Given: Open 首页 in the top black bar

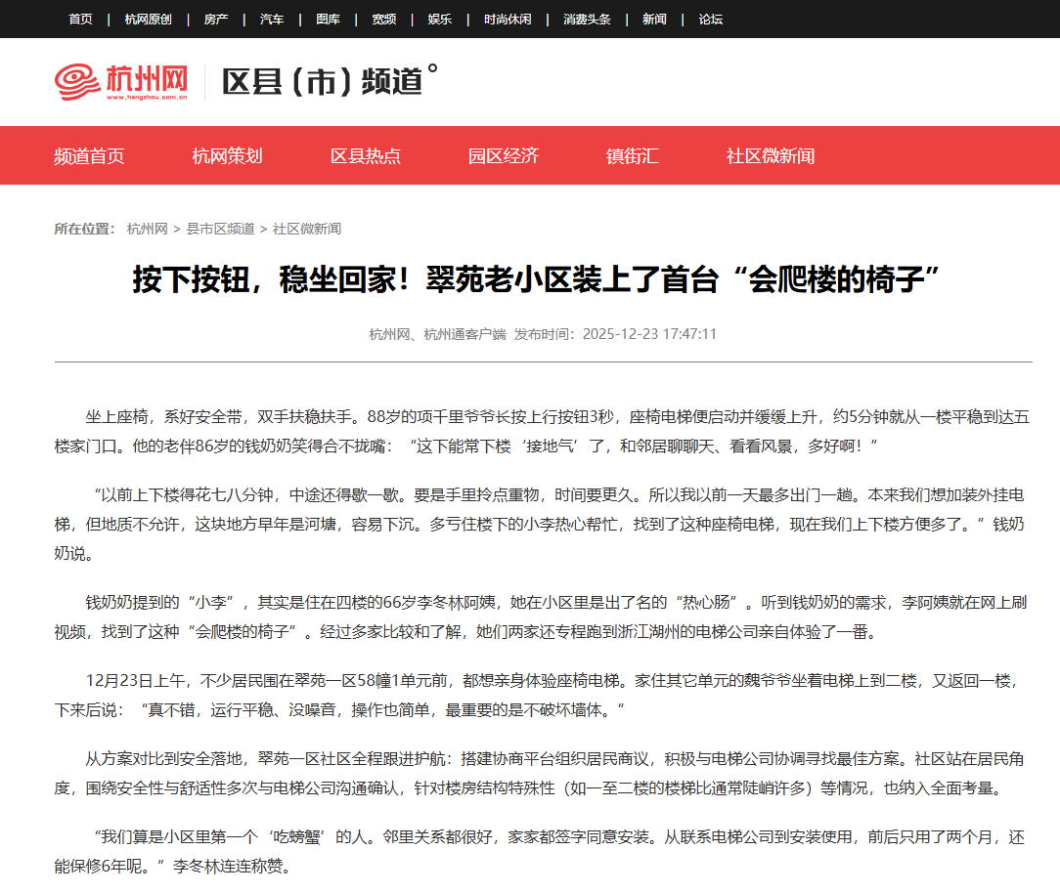Looking at the screenshot, I should click(x=80, y=20).
